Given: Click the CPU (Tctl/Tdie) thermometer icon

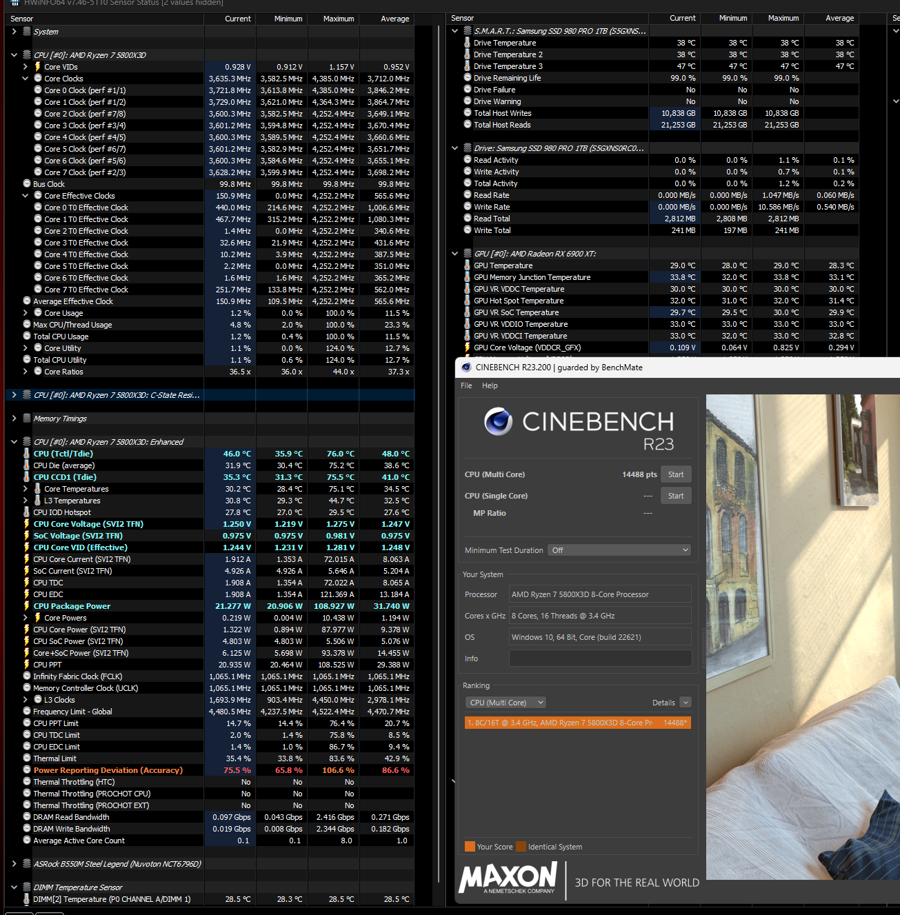Looking at the screenshot, I should [x=27, y=454].
